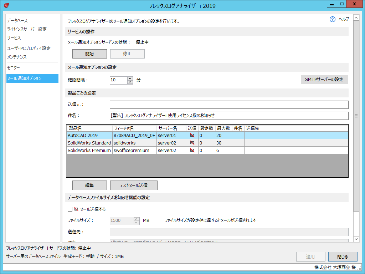Click the 最大数 value 6 cell
The width and height of the screenshot is (365, 274).
223,150
